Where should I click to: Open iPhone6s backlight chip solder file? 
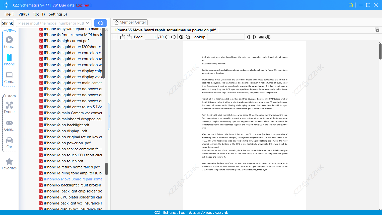pos(73,191)
